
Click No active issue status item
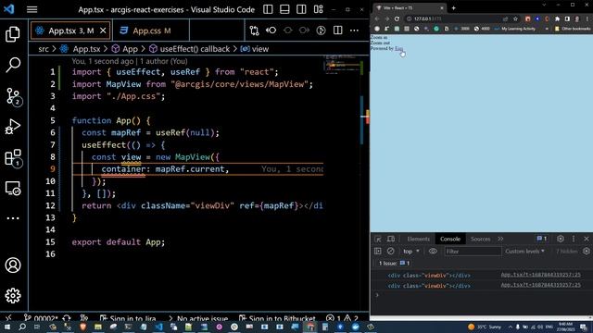tap(197, 318)
